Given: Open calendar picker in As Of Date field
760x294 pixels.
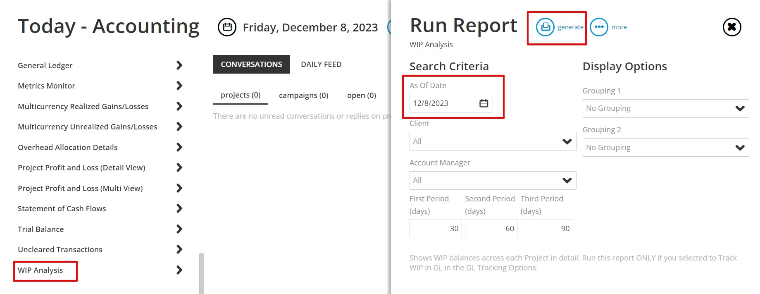Looking at the screenshot, I should 484,103.
